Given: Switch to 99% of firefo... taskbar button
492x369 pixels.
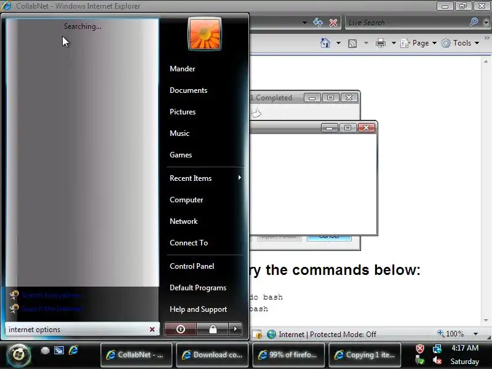Looking at the screenshot, I should (288, 355).
